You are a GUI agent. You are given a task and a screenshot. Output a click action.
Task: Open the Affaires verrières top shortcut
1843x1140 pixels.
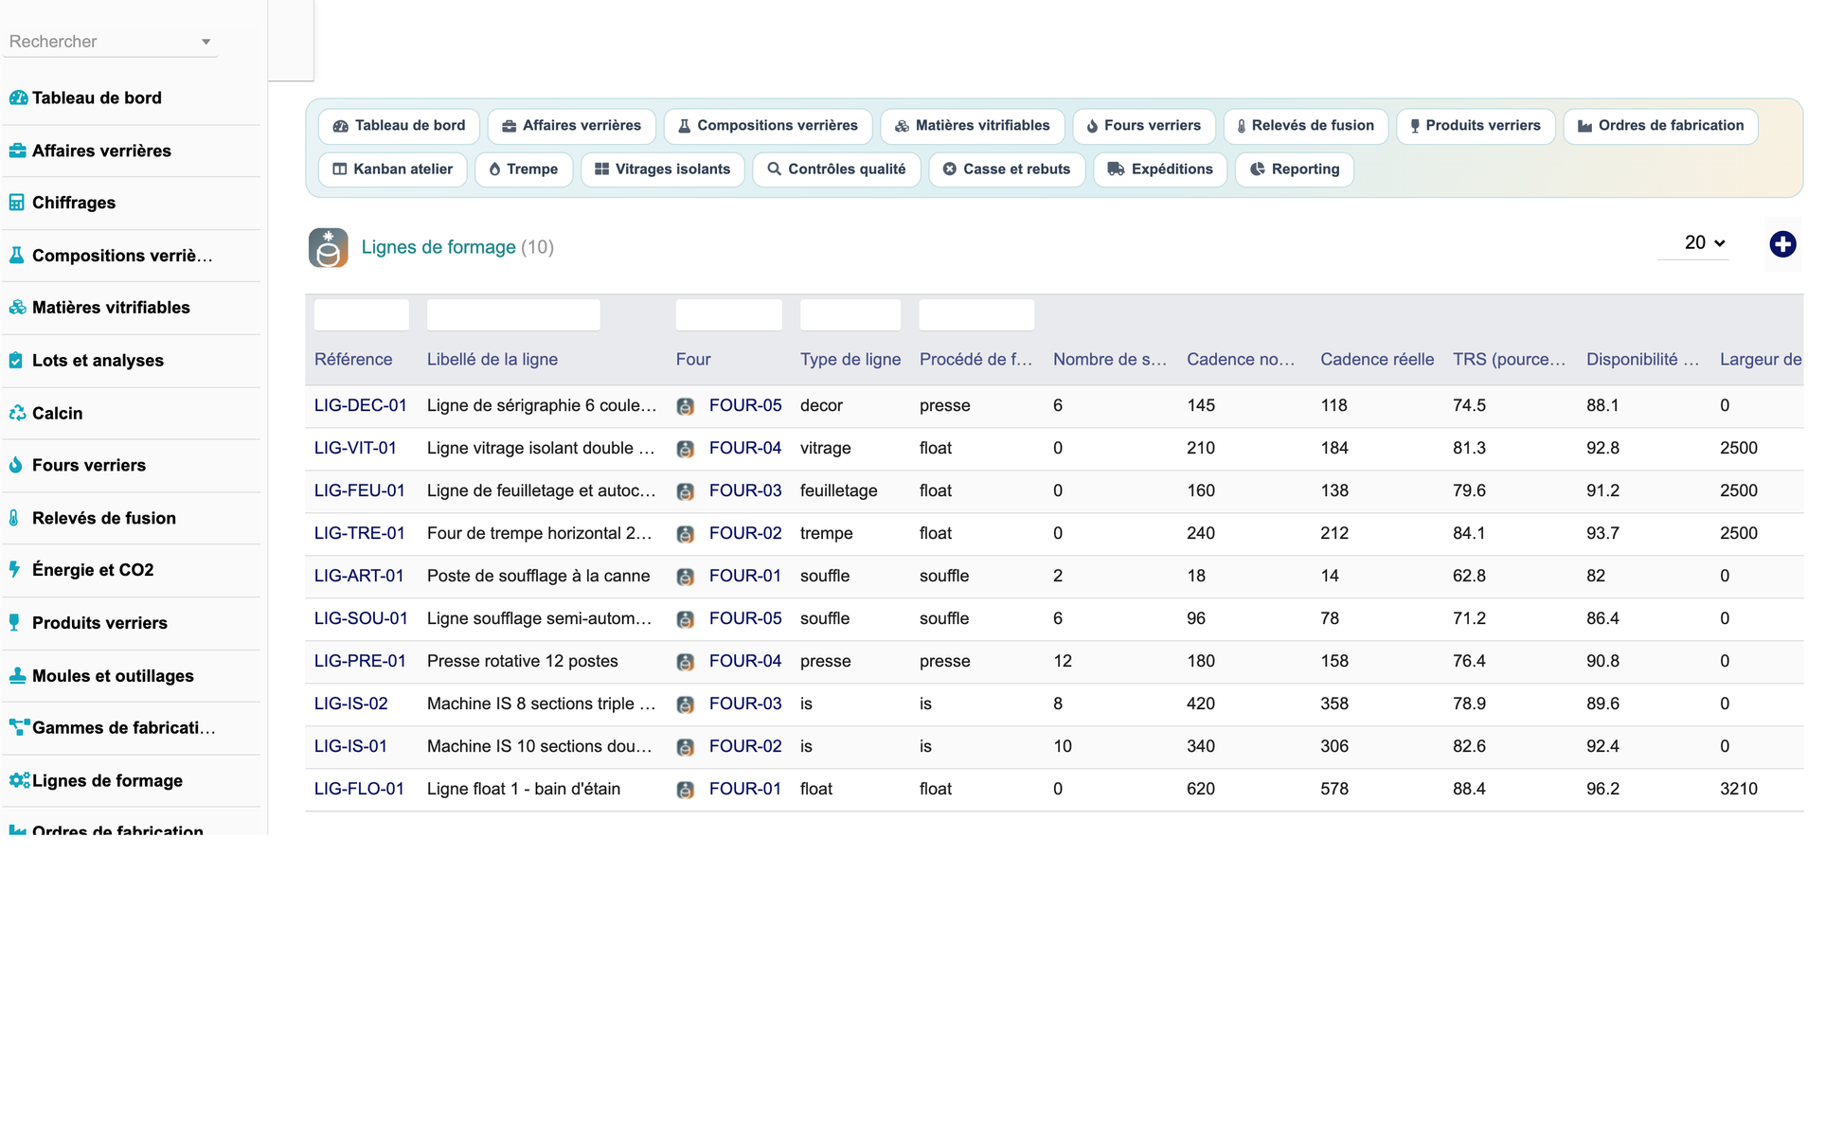click(572, 126)
